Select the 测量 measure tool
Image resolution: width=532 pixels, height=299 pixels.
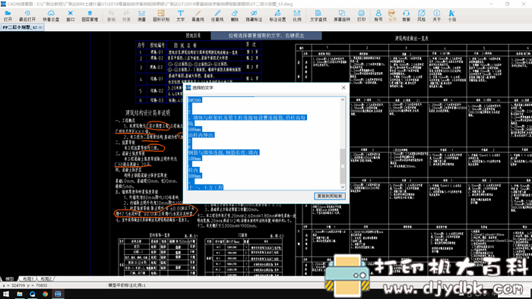click(x=141, y=16)
